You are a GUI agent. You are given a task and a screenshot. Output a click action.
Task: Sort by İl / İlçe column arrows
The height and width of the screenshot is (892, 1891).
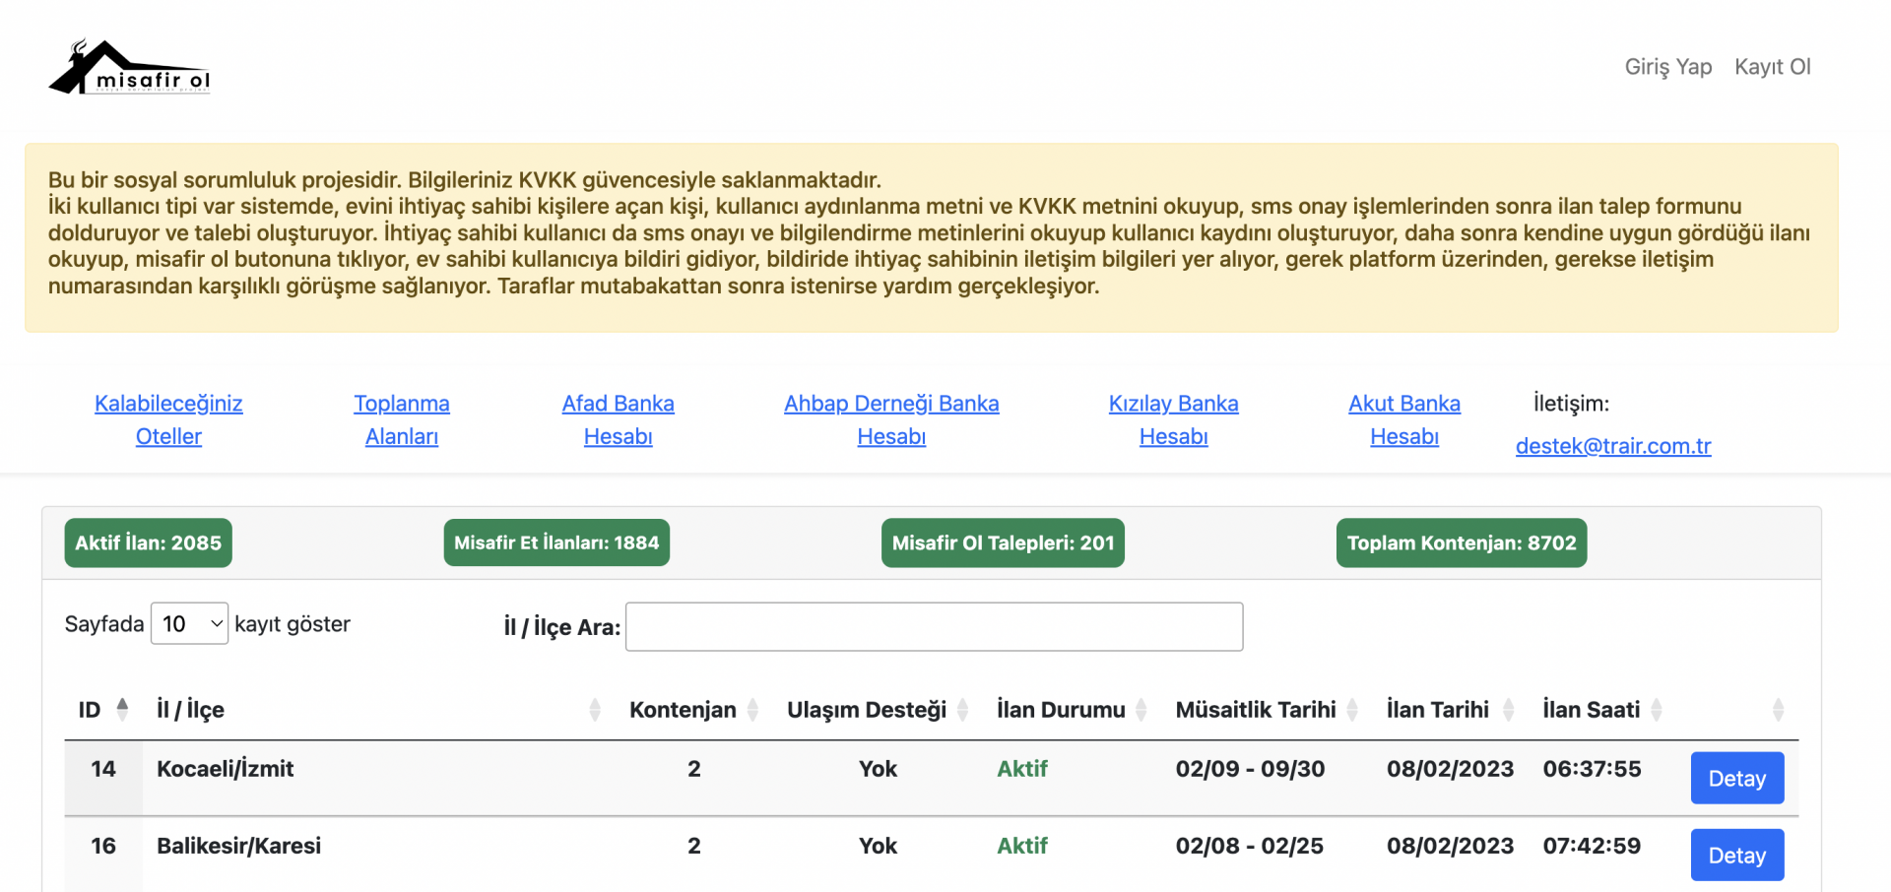(594, 709)
